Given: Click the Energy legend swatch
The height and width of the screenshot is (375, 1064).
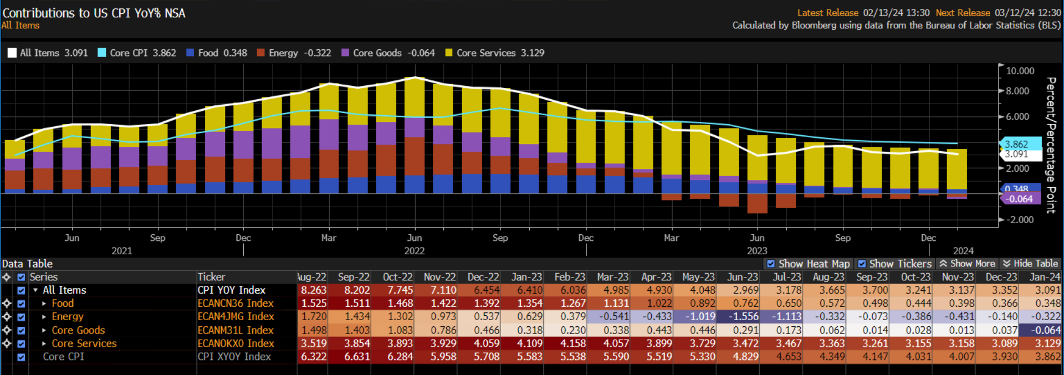Looking at the screenshot, I should coord(261,53).
